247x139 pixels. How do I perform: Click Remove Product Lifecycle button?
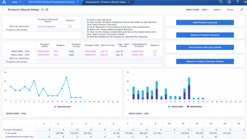205,35
